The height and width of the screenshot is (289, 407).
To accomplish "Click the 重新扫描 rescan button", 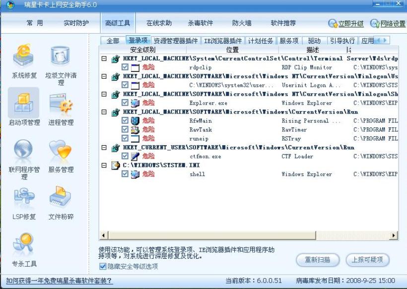I will pyautogui.click(x=318, y=260).
